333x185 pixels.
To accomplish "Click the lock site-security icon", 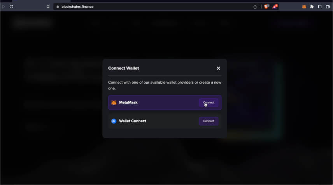I will click(x=58, y=7).
